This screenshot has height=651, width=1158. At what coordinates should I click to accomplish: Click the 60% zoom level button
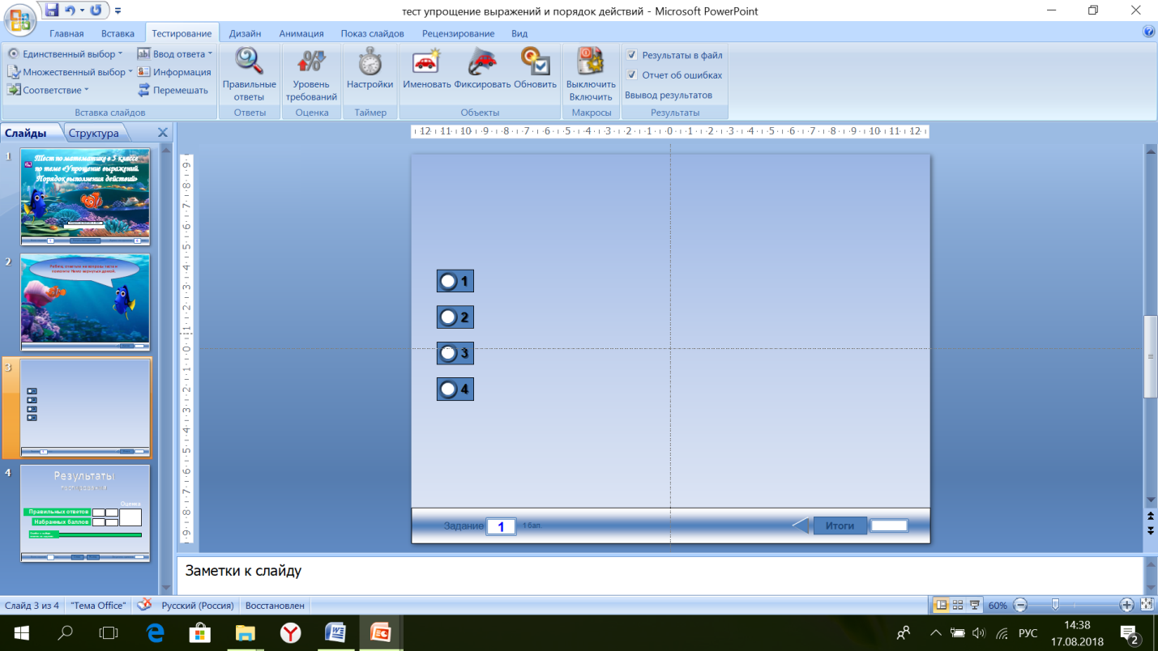[x=998, y=605]
